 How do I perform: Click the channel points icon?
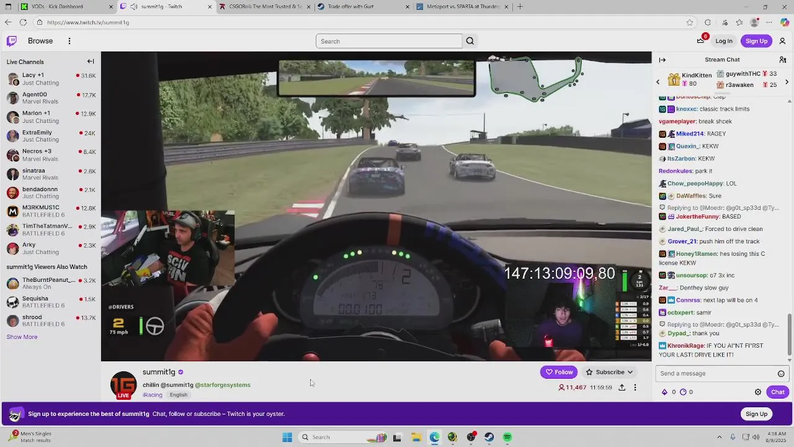tap(683, 392)
